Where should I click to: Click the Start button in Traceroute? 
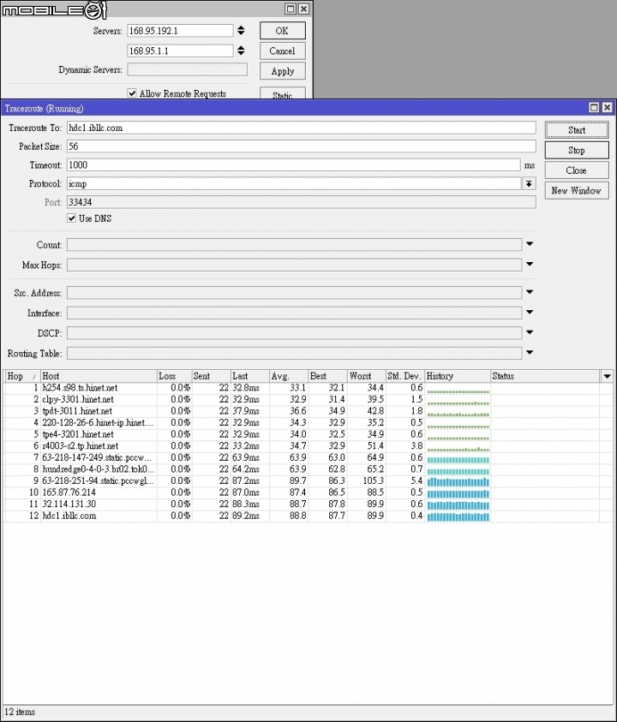point(577,130)
